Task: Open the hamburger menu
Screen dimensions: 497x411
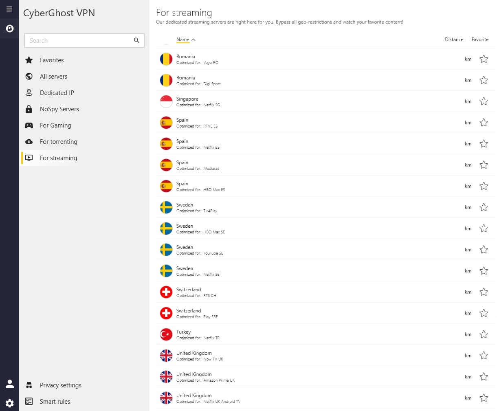Action: tap(9, 9)
